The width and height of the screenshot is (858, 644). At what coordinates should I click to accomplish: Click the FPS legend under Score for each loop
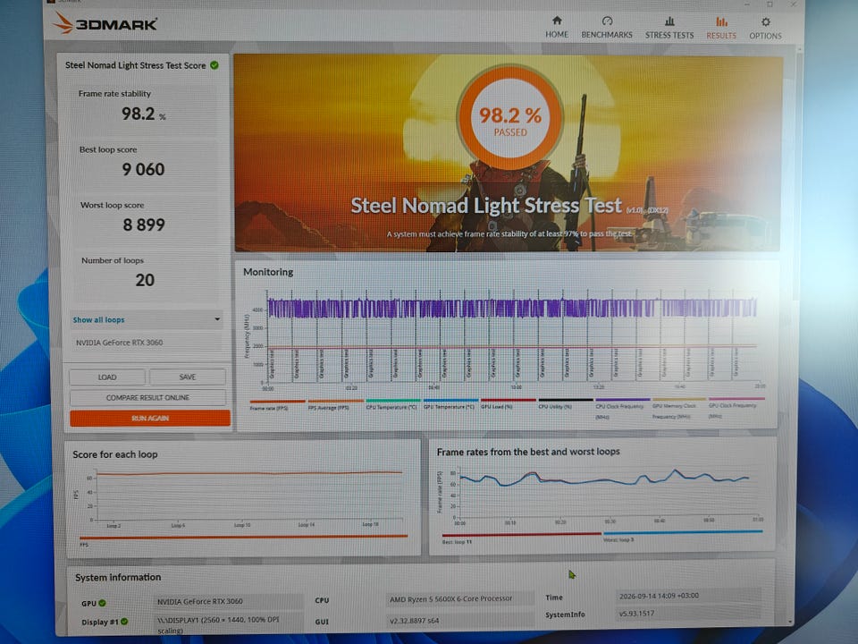(243, 537)
